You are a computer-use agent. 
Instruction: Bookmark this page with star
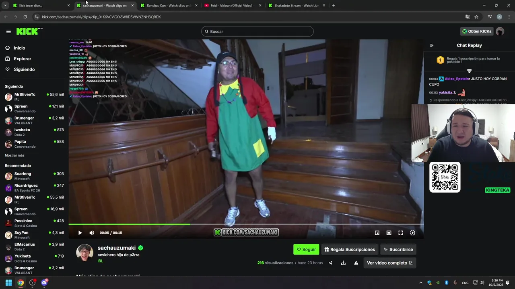click(x=476, y=17)
